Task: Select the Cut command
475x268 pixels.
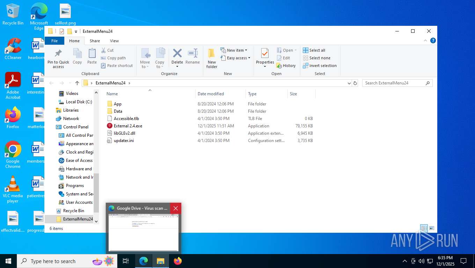Action: [107, 50]
